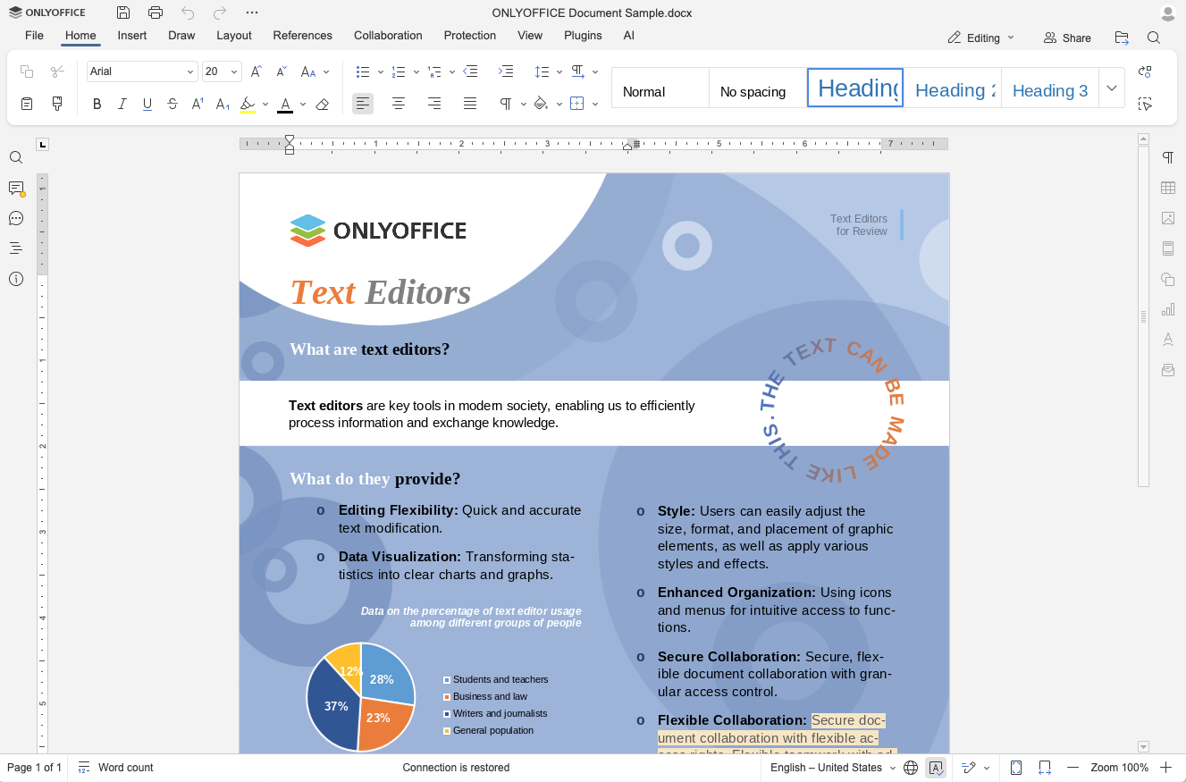Open the Insert tab

coord(132,36)
